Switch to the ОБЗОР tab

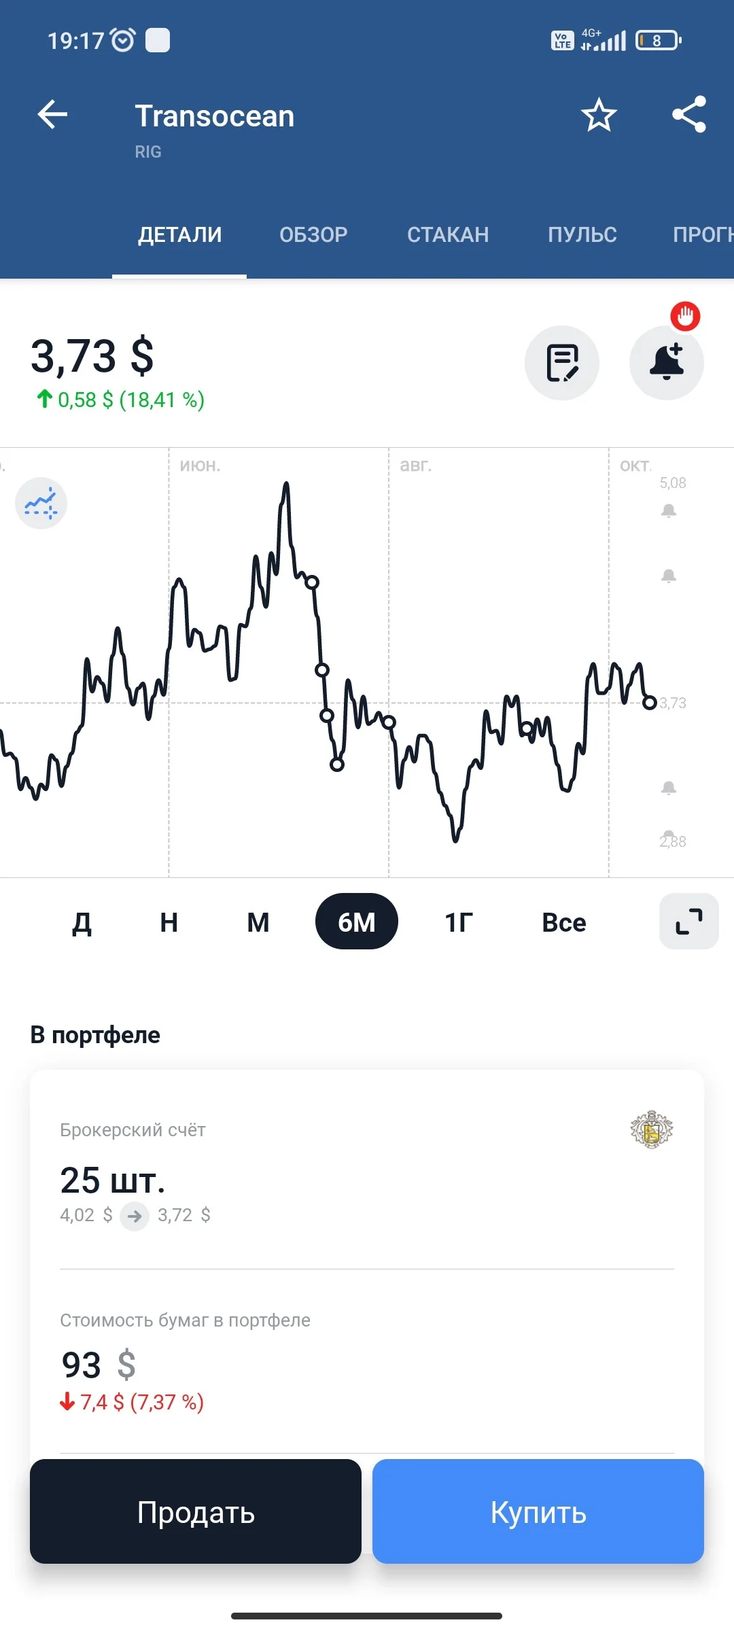(313, 234)
